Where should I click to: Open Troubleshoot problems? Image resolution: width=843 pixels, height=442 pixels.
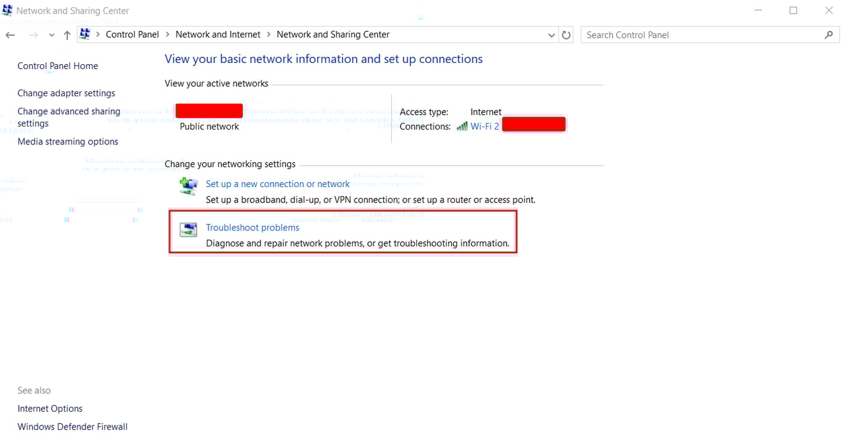click(252, 227)
